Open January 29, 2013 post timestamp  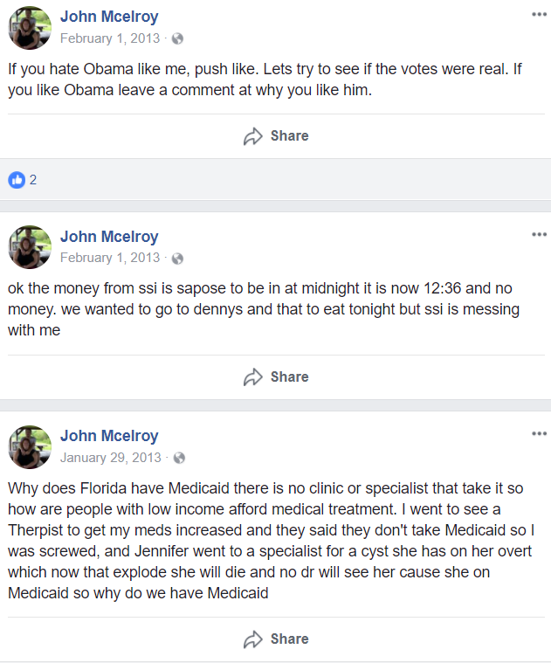pos(111,458)
